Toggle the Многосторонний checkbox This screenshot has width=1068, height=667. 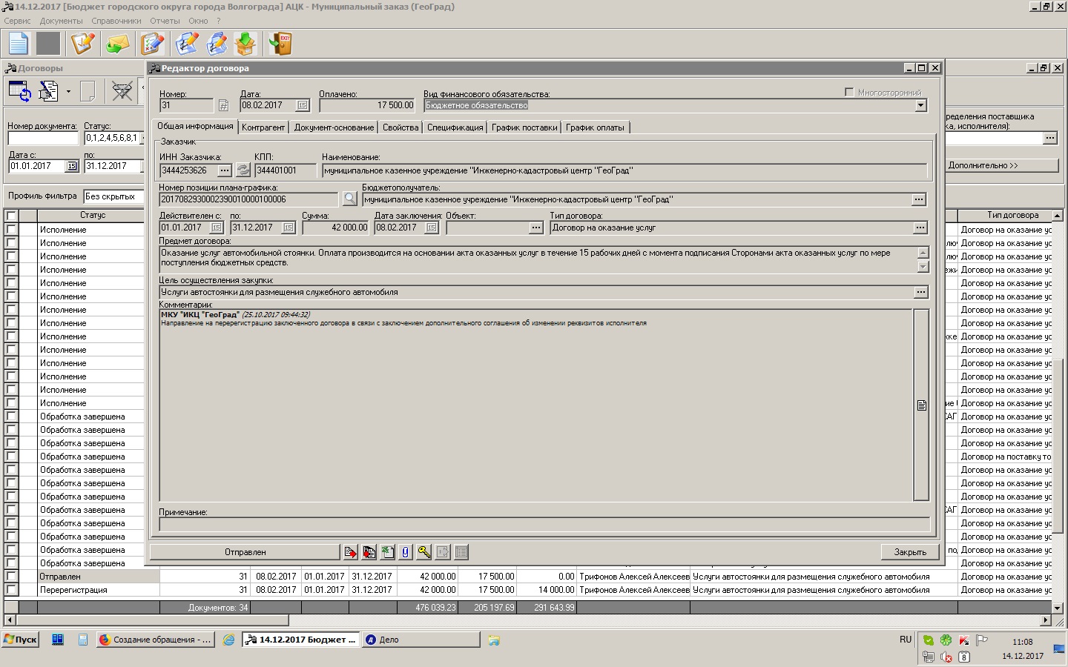coord(849,93)
